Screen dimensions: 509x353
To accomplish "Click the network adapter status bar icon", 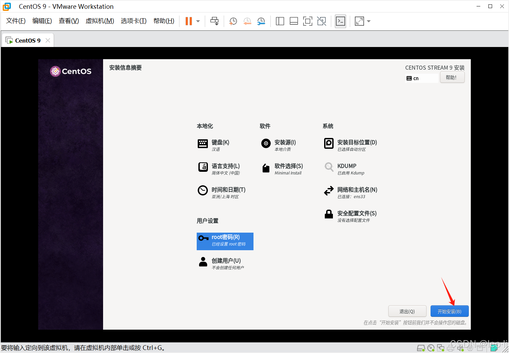I will point(441,348).
